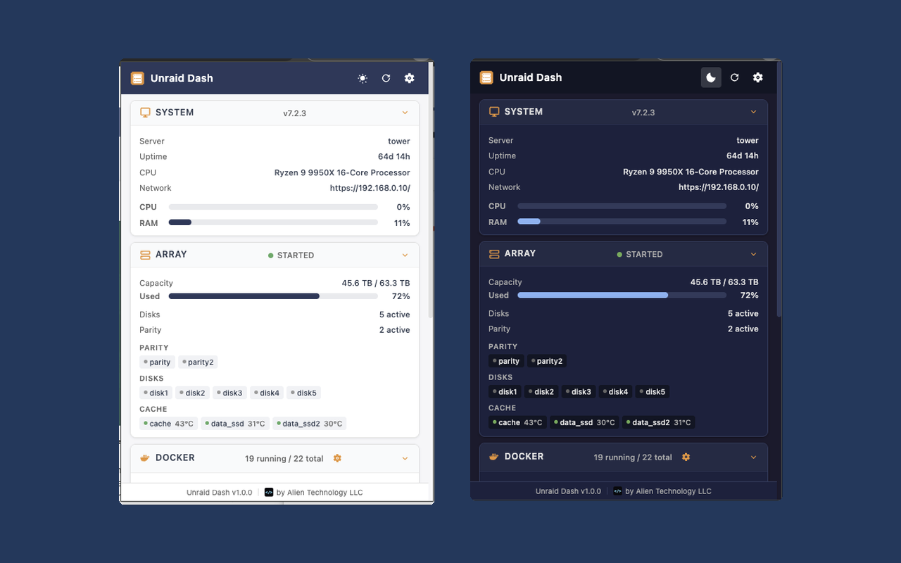Expand the DOCKER section chevron
Viewport: 901px width, 563px height.
(x=405, y=457)
